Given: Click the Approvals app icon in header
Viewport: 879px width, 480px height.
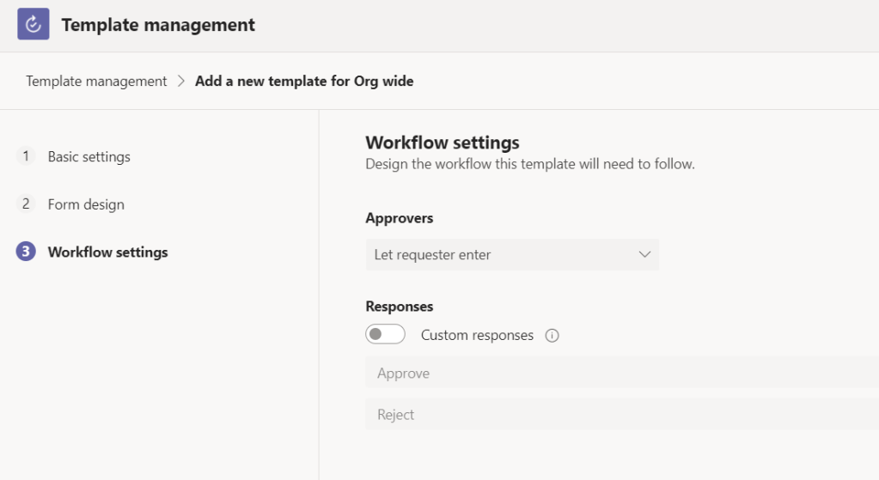Looking at the screenshot, I should coord(34,24).
